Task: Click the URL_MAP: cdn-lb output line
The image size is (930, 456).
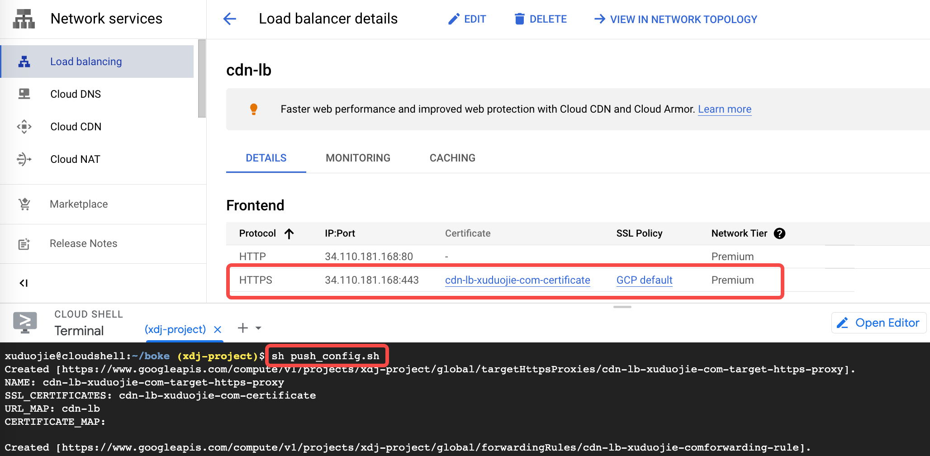Action: (x=52, y=408)
